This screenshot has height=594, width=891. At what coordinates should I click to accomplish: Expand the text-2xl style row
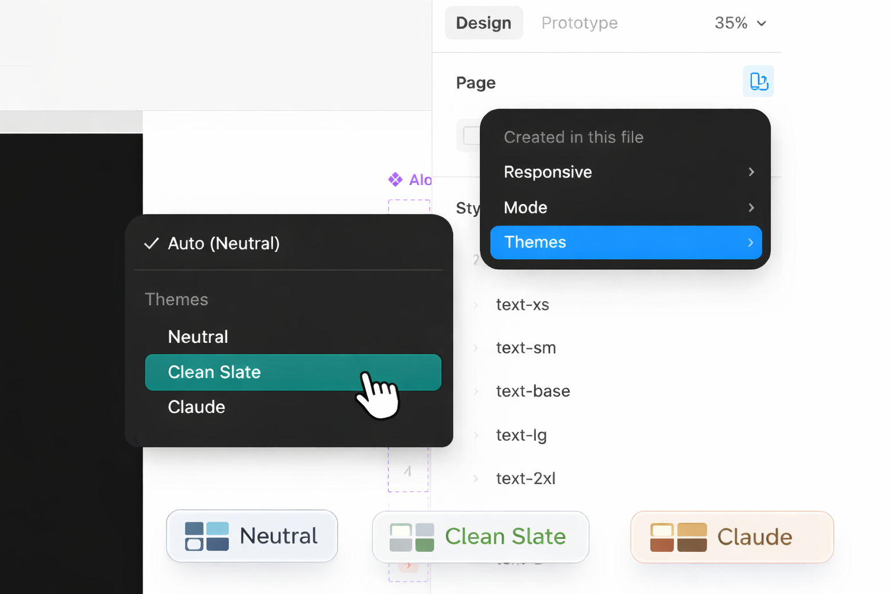click(476, 479)
